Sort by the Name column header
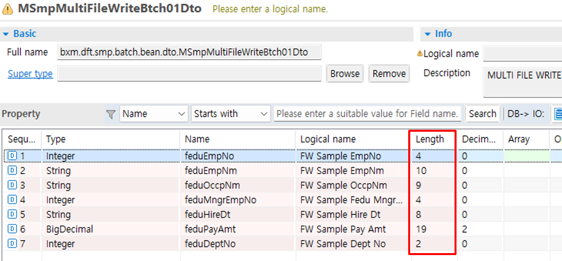Viewport: 562px width, 261px height. (238, 139)
